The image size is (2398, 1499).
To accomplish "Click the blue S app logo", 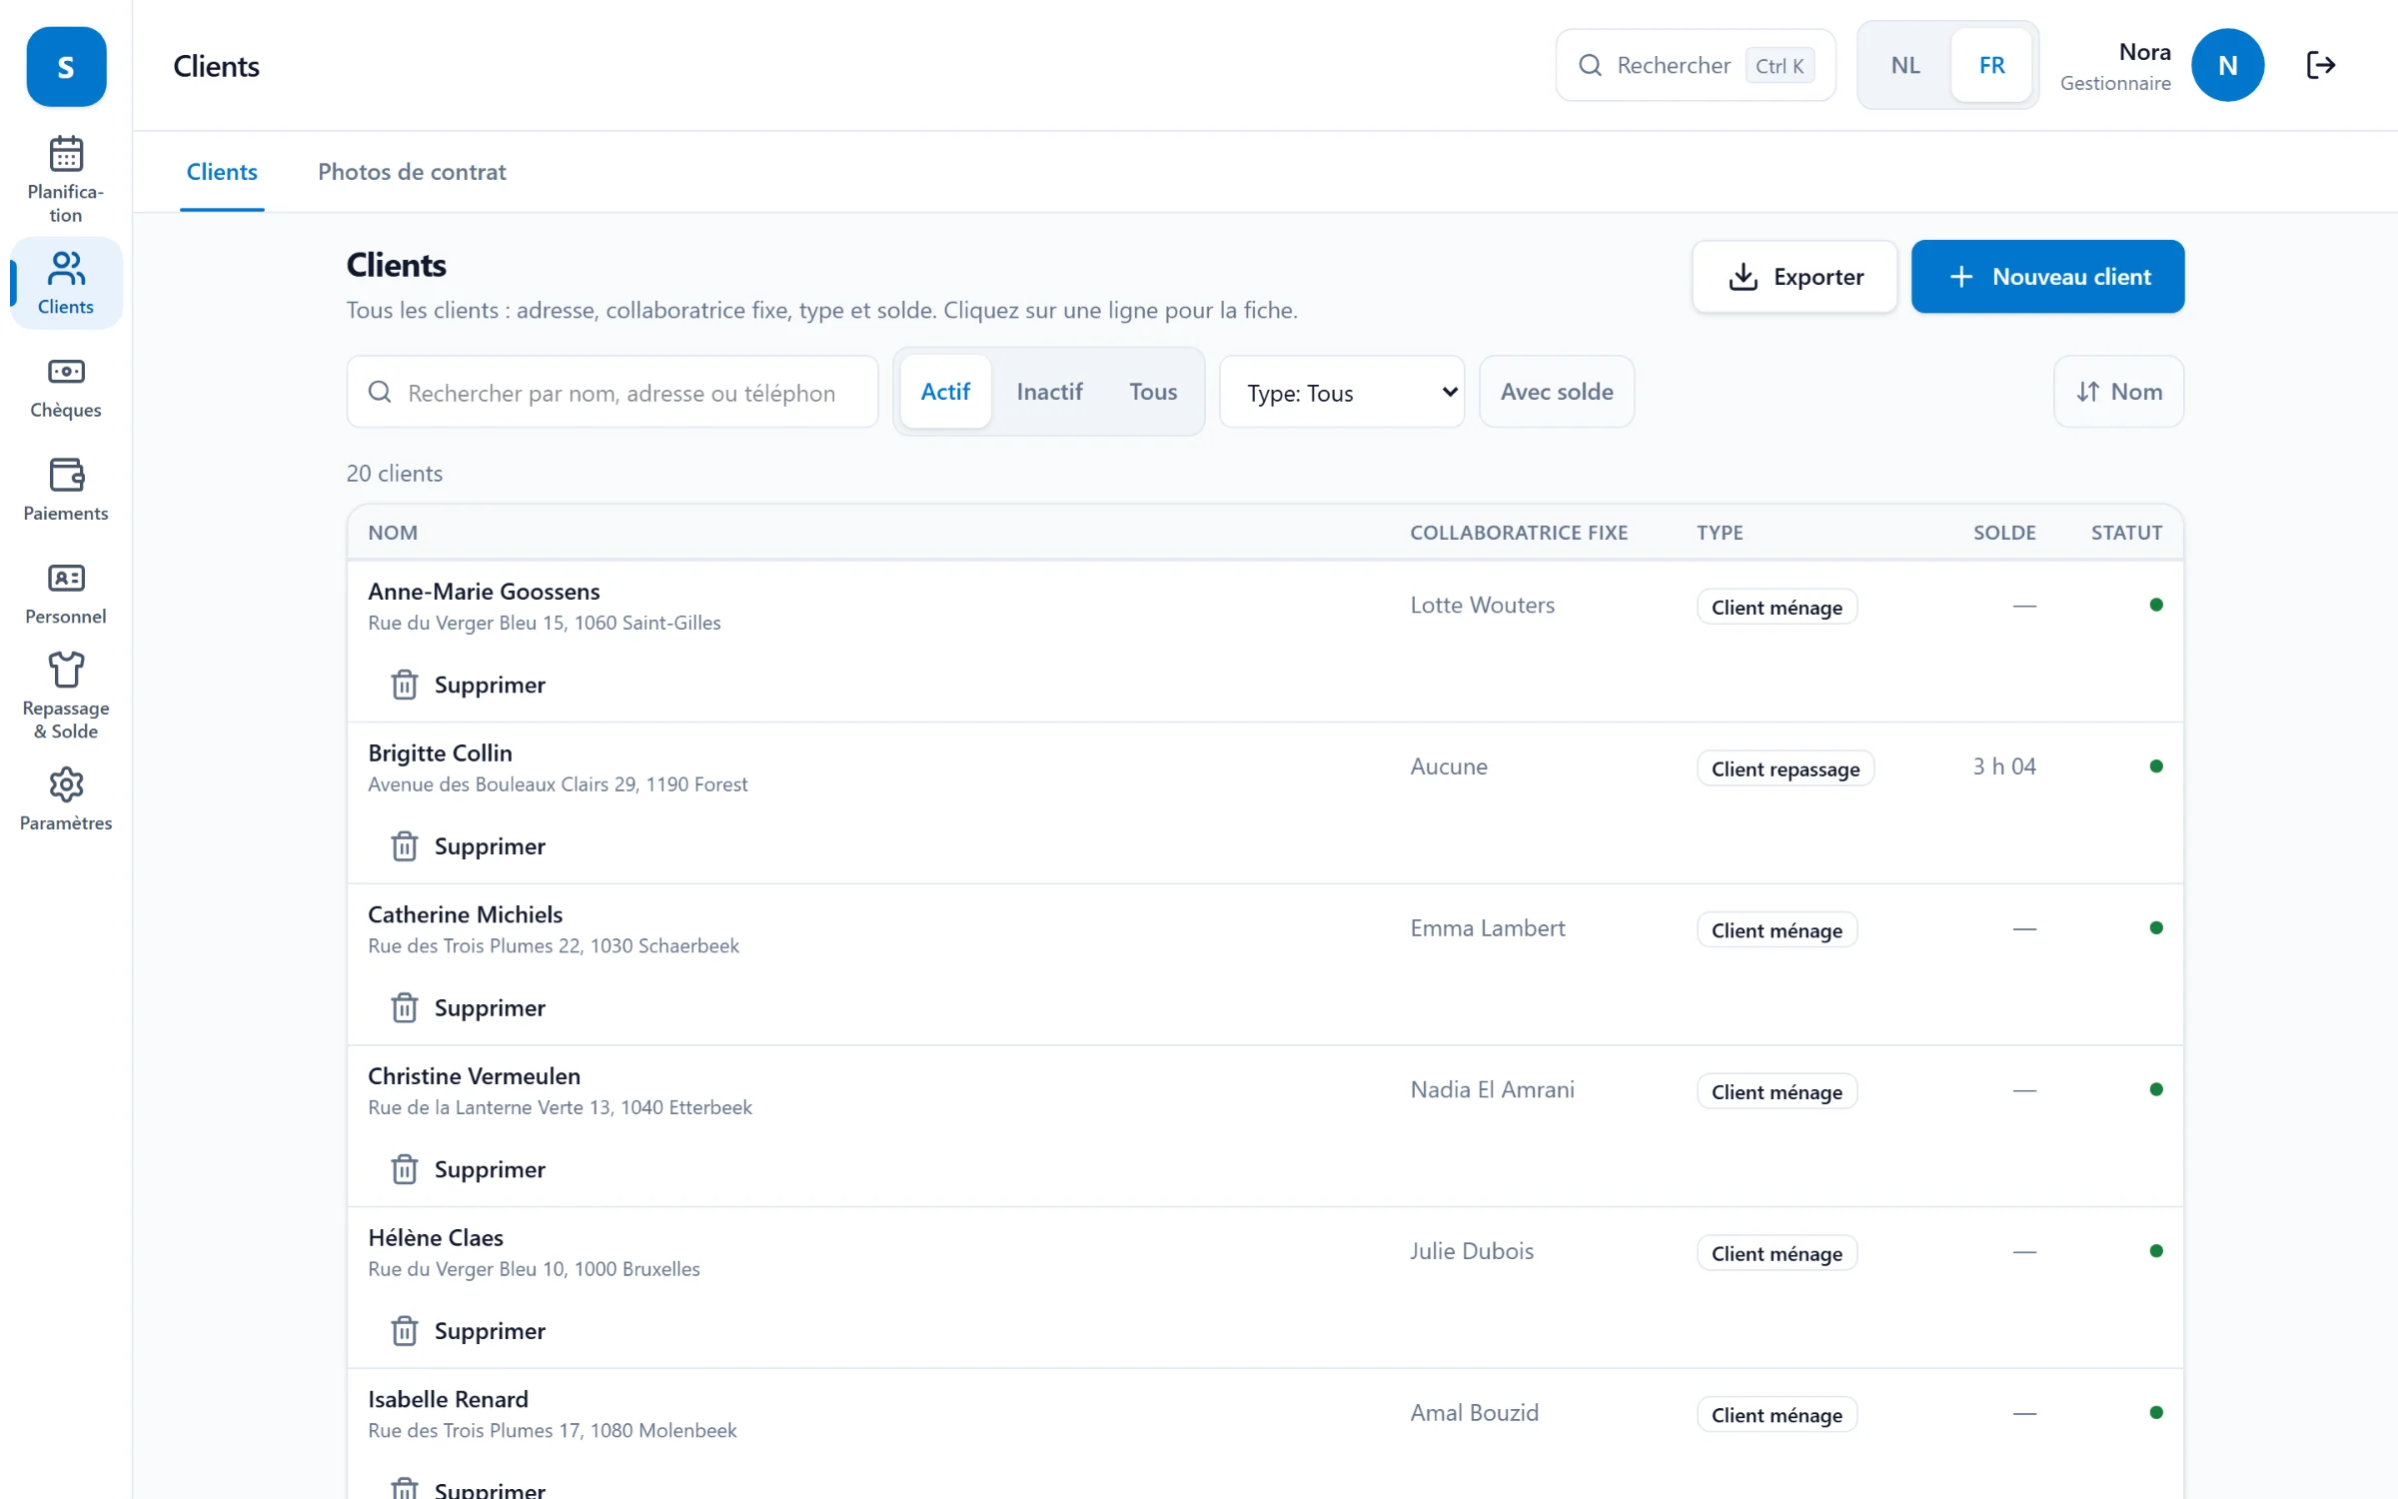I will pos(66,66).
